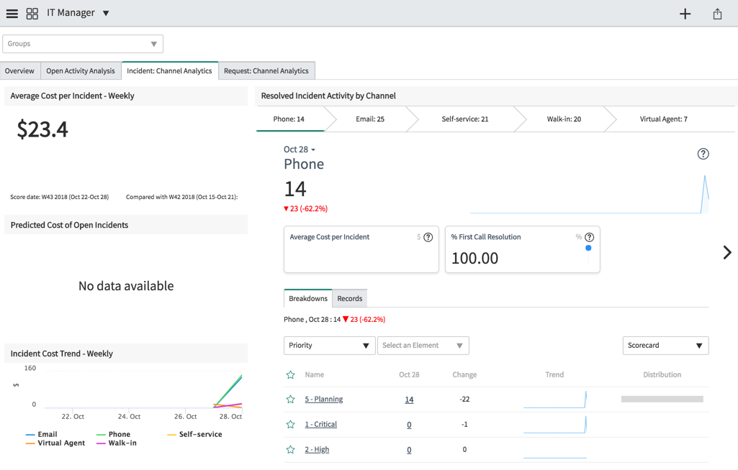Select the Walk-in: 20 channel step
738x470 pixels.
pyautogui.click(x=564, y=119)
